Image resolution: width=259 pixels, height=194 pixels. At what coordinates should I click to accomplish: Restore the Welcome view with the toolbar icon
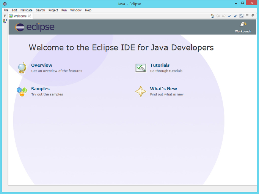click(x=253, y=16)
